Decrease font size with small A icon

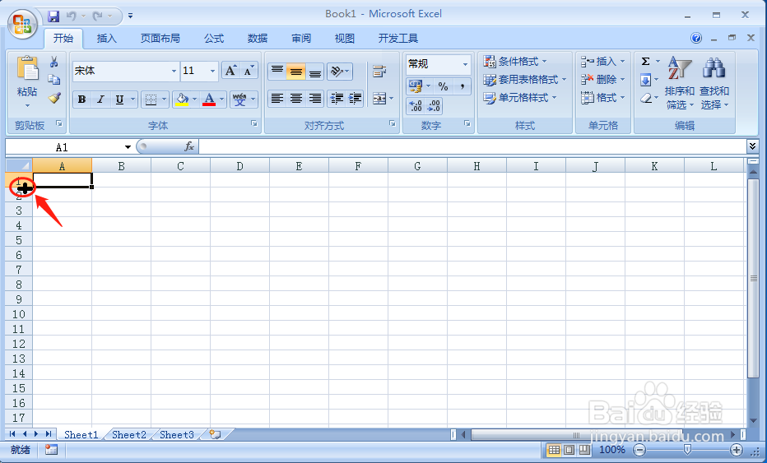pyautogui.click(x=249, y=71)
